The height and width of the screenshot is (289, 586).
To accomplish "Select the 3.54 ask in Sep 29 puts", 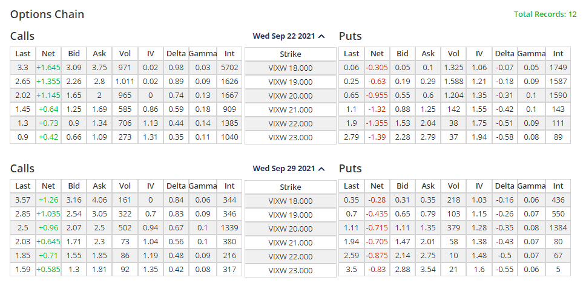I will coord(428,270).
